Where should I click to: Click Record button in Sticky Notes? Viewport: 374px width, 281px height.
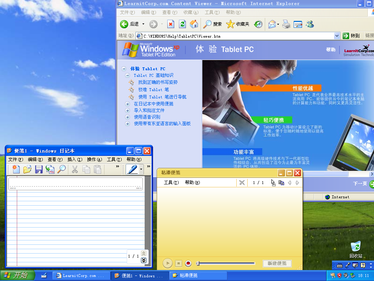[x=188, y=263]
